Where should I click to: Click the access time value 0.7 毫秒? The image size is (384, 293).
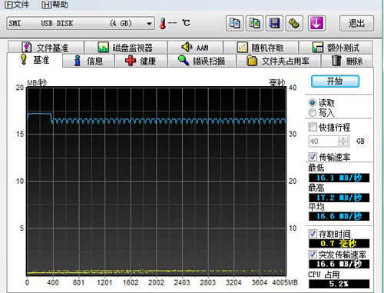tap(339, 243)
